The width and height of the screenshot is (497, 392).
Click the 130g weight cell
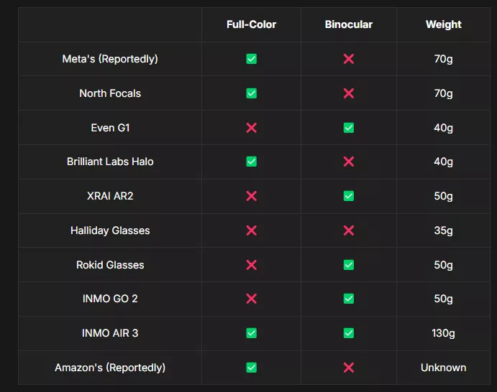pos(443,333)
